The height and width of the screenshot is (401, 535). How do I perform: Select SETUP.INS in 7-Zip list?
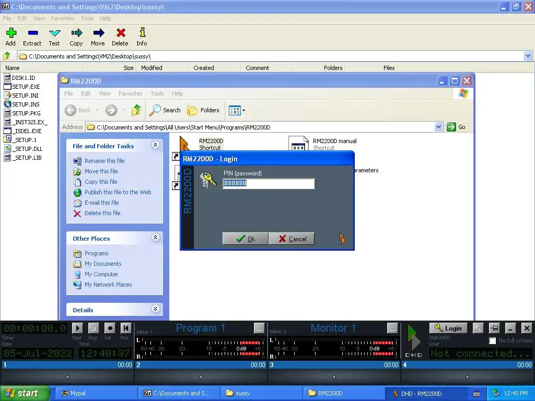(21, 104)
